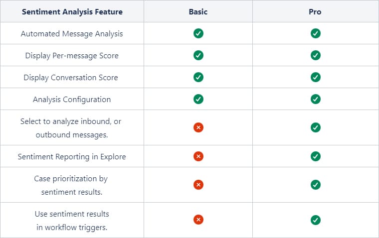Click red X for Case prioritization row

198,185
